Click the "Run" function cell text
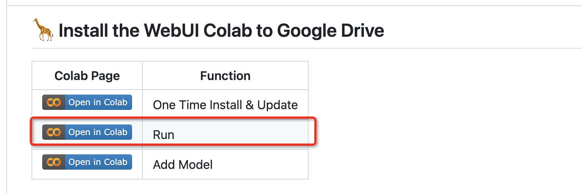Image resolution: width=582 pixels, height=193 pixels. pyautogui.click(x=164, y=135)
